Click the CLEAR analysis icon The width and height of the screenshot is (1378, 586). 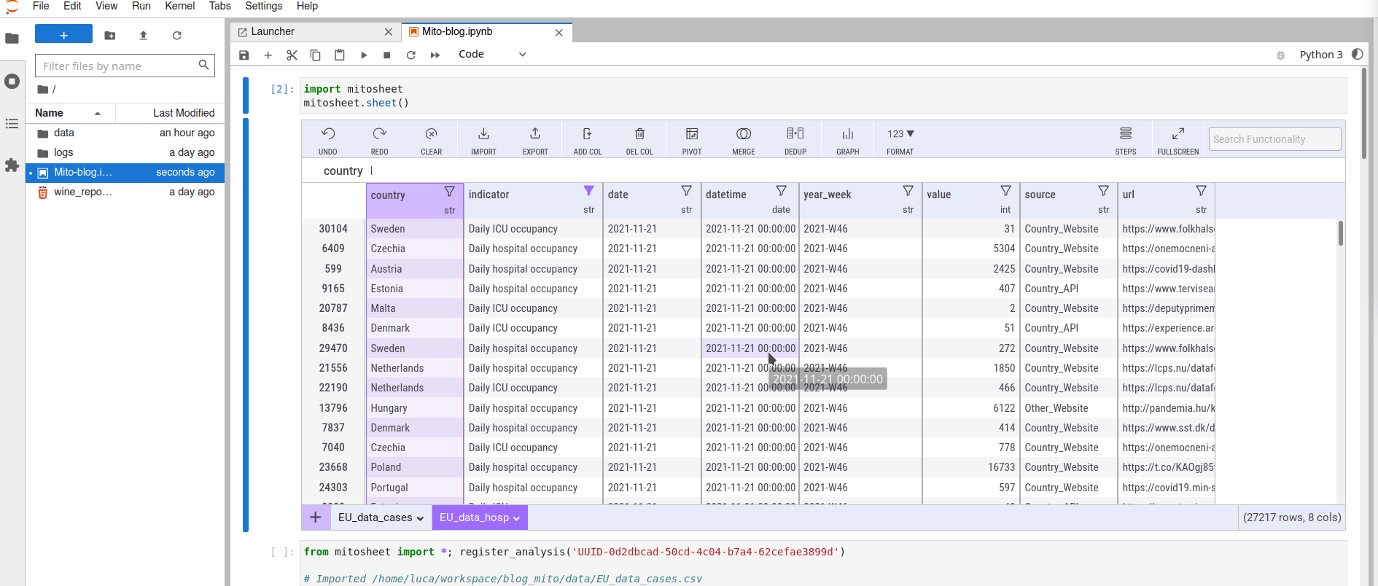(432, 134)
